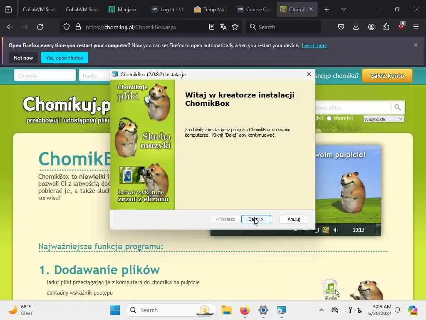Switch to second CollabVM Search tab
Viewport: 426px width, 320px height.
pos(81,9)
